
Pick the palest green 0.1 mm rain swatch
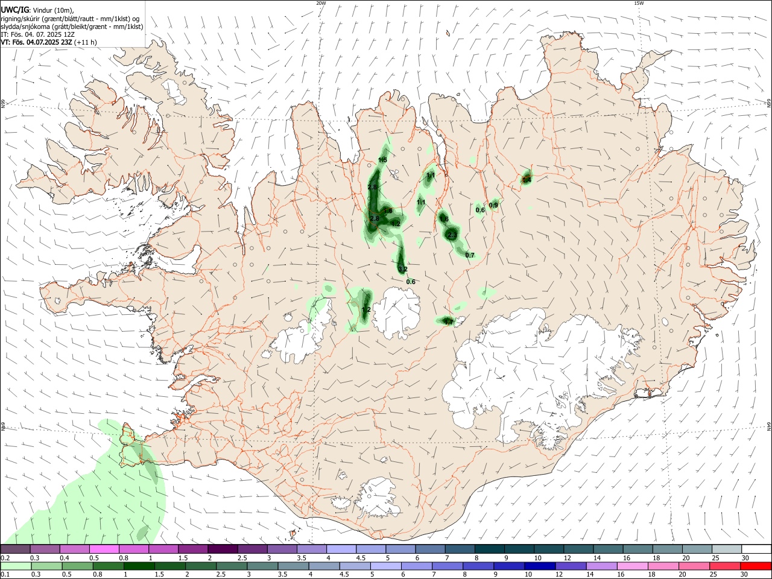click(x=16, y=566)
